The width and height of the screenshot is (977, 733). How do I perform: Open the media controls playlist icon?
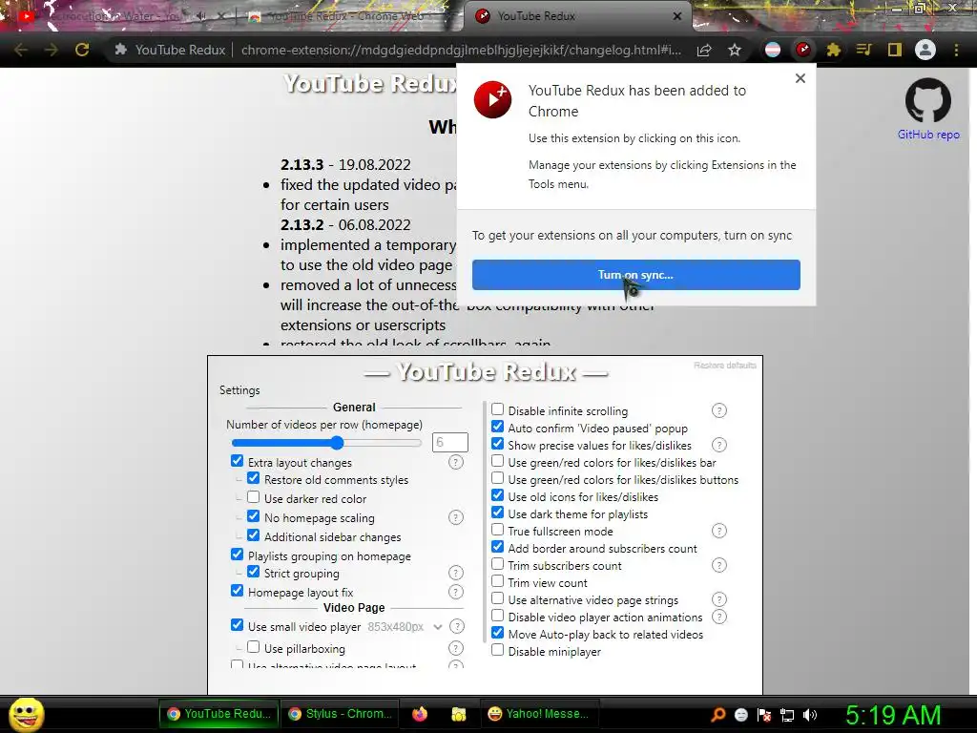coord(864,50)
